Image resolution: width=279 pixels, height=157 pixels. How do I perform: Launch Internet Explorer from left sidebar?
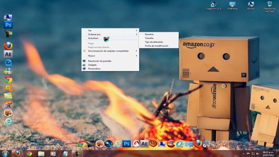tap(8, 121)
